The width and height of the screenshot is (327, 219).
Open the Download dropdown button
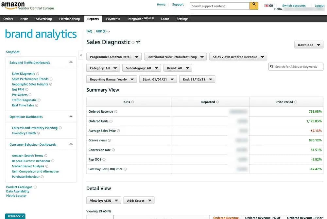[309, 45]
